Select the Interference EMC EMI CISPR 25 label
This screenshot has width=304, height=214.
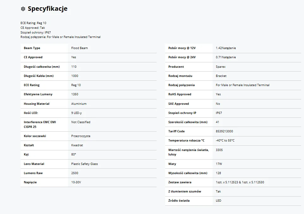point(40,124)
